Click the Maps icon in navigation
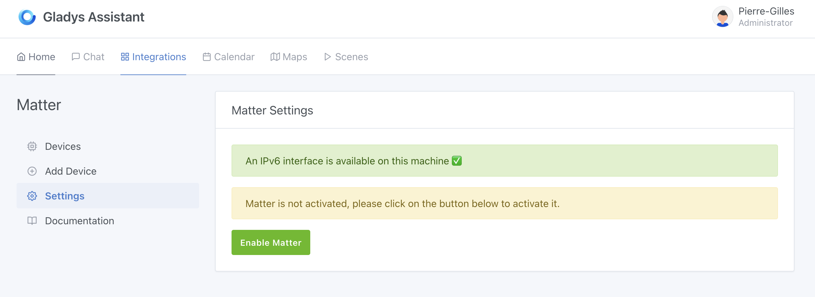Image resolution: width=815 pixels, height=297 pixels. (275, 57)
